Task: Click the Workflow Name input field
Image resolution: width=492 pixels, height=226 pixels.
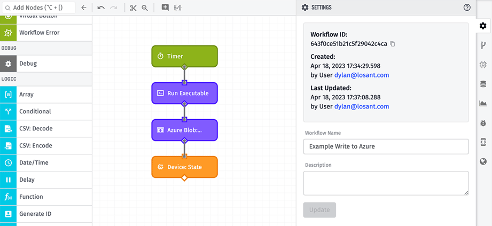Action: (386, 146)
